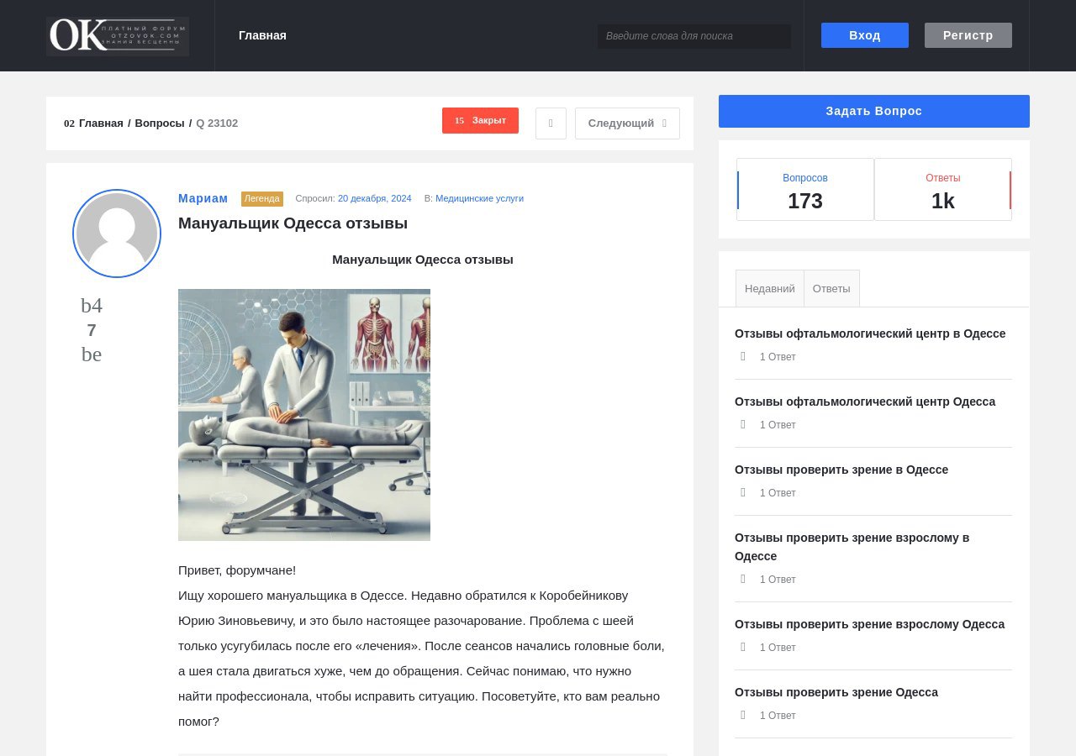
Task: Click the chiropractor illustration image
Action: pos(304,415)
